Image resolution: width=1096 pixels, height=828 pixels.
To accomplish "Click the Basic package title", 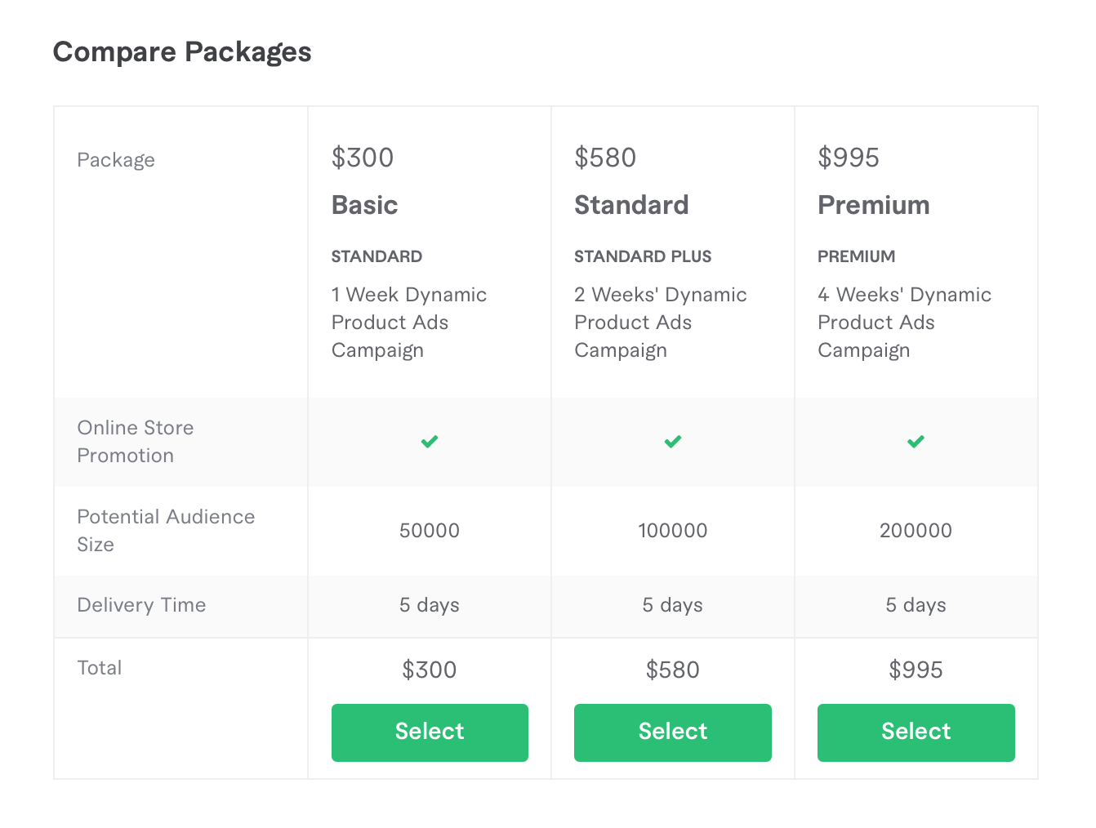I will pyautogui.click(x=364, y=205).
